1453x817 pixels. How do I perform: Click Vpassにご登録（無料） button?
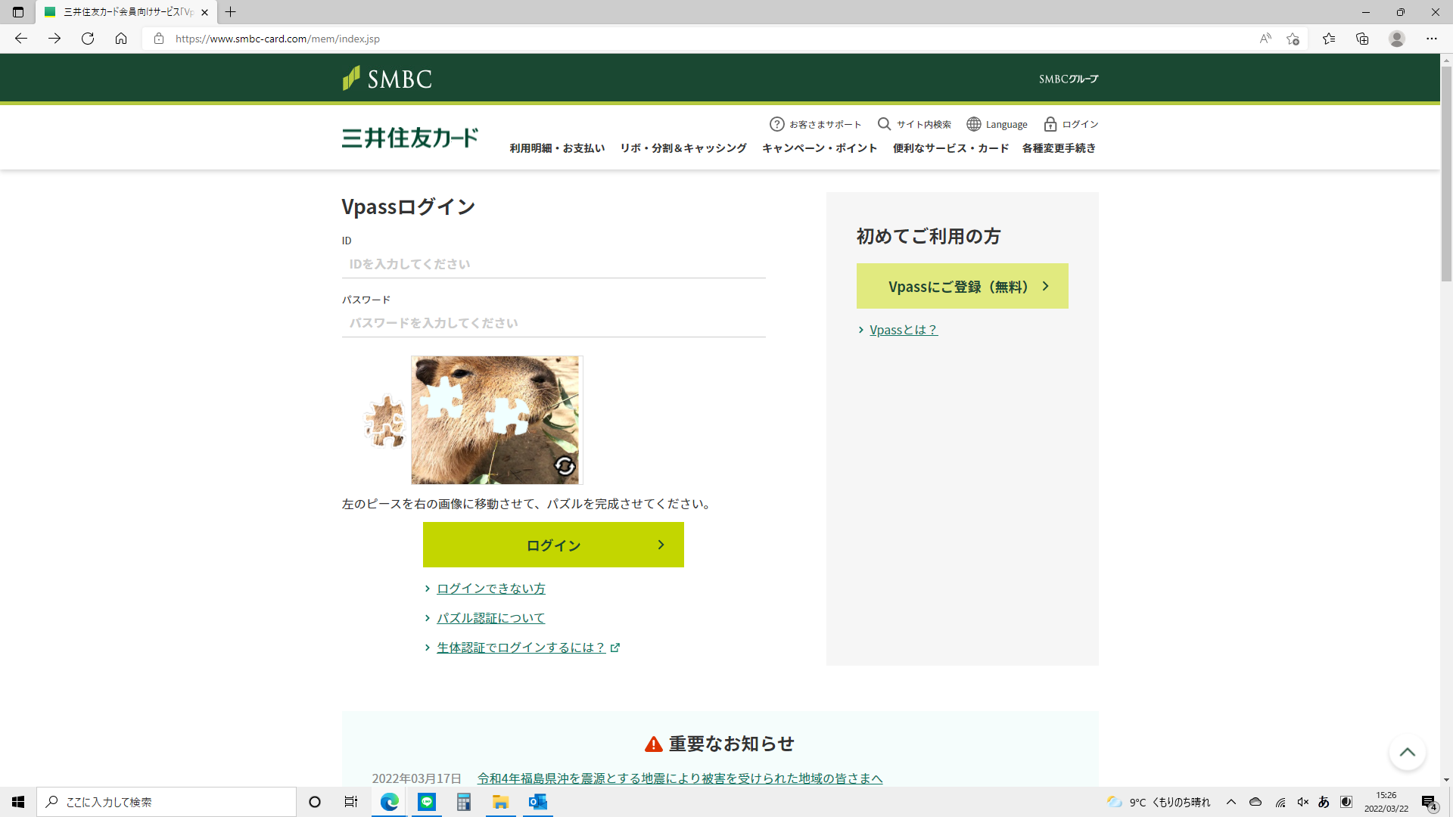(x=962, y=286)
